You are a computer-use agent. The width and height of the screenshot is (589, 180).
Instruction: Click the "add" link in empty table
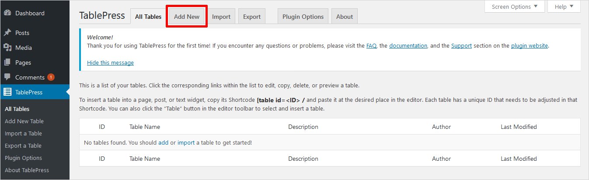(x=163, y=142)
